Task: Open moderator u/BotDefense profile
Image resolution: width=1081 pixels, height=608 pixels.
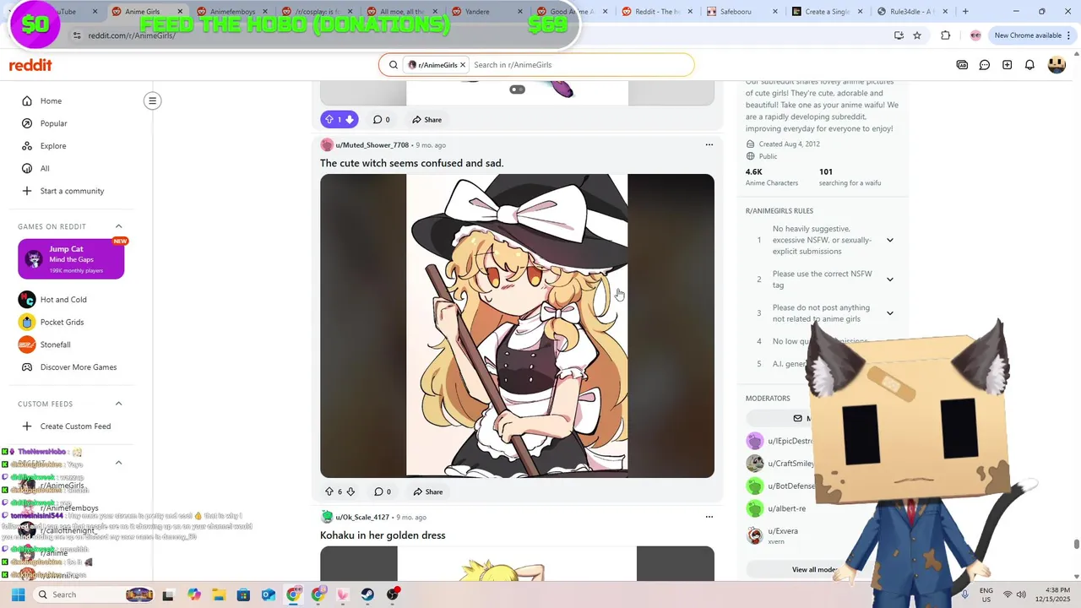Action: [x=791, y=486]
